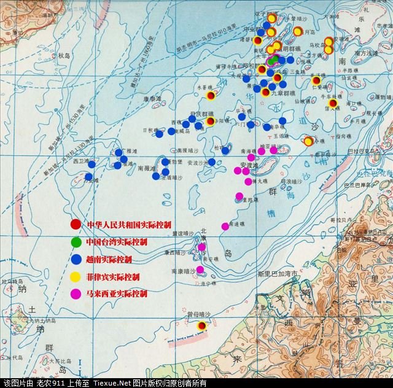Screen dimensions: 393x388
Task: Select the green Taiwan-controlled marker at 太平岛
Action: [273, 61]
